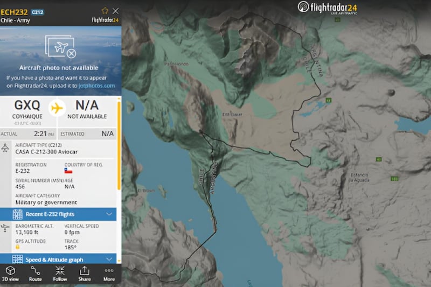
Task: Click the chevron on Speed & Altitude graph
Action: (x=109, y=260)
